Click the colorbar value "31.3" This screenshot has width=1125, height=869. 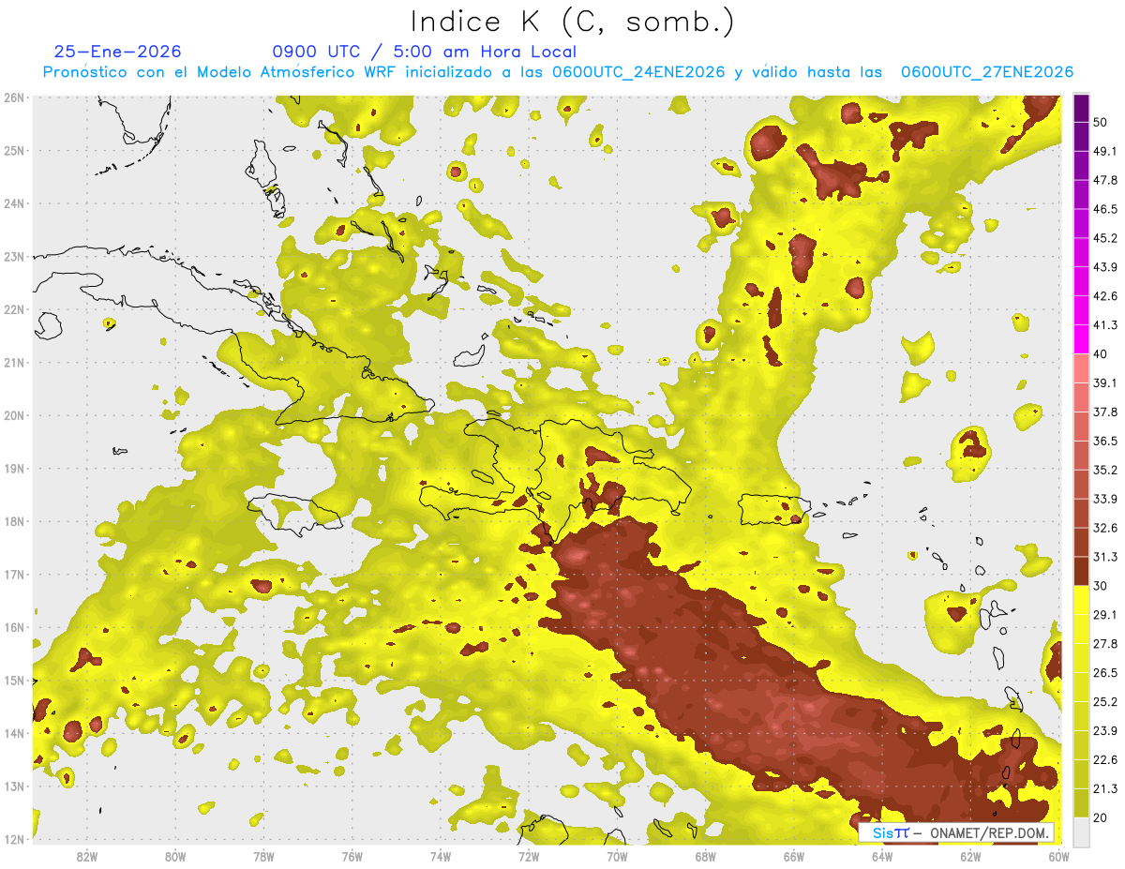click(x=1104, y=557)
